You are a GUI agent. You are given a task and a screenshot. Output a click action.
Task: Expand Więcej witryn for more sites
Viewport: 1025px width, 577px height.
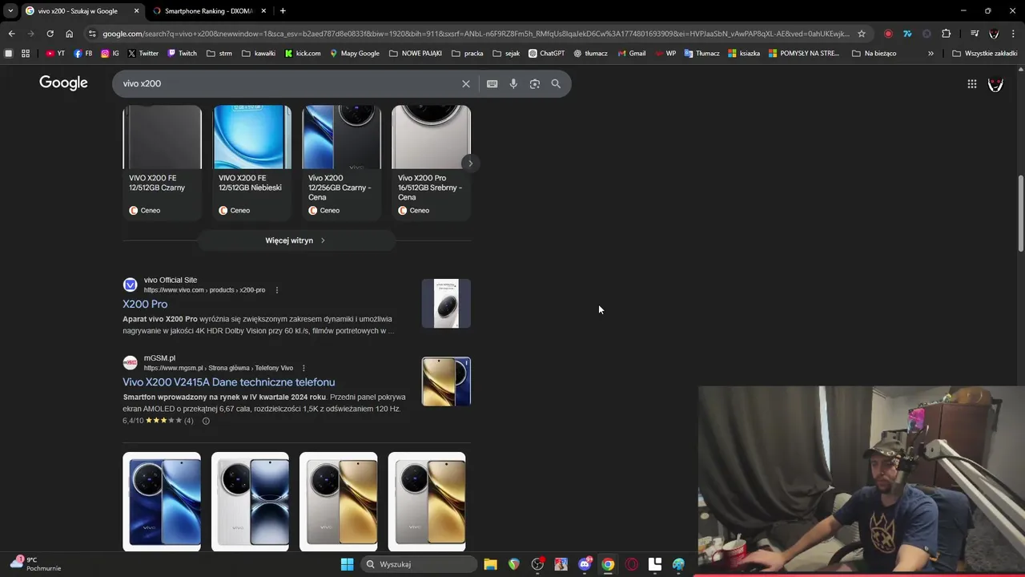point(296,240)
